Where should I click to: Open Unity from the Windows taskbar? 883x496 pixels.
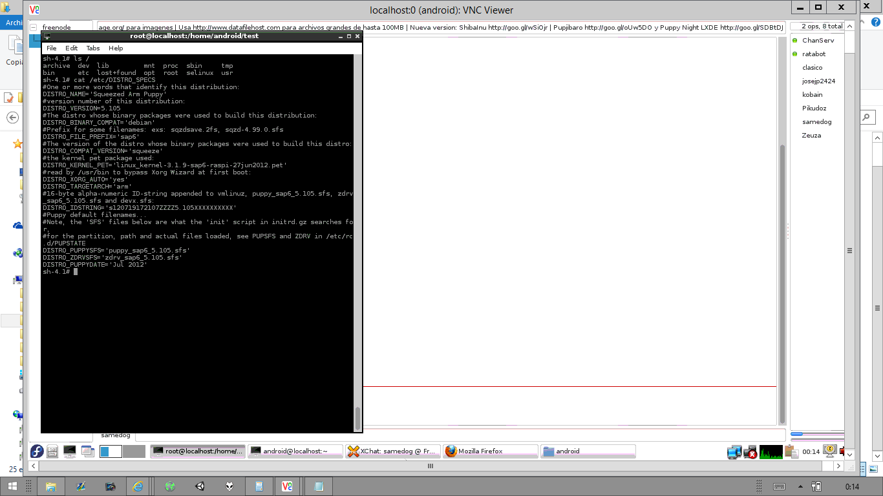200,486
